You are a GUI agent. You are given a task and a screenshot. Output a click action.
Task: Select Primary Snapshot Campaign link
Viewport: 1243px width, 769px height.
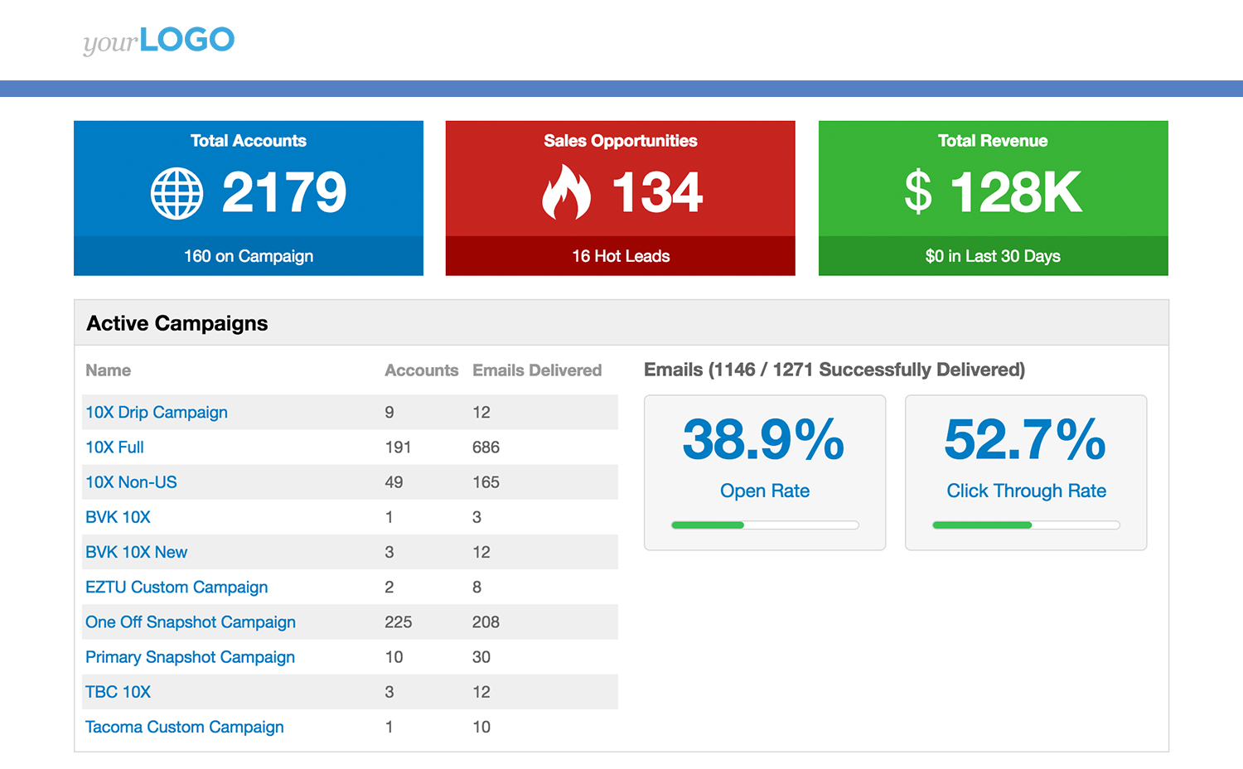(x=190, y=657)
